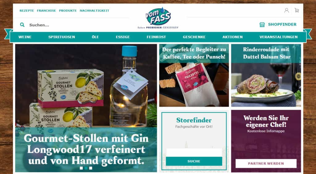Open the Tozzetti coffee companion tile
The image size is (316, 174).
pyautogui.click(x=194, y=76)
